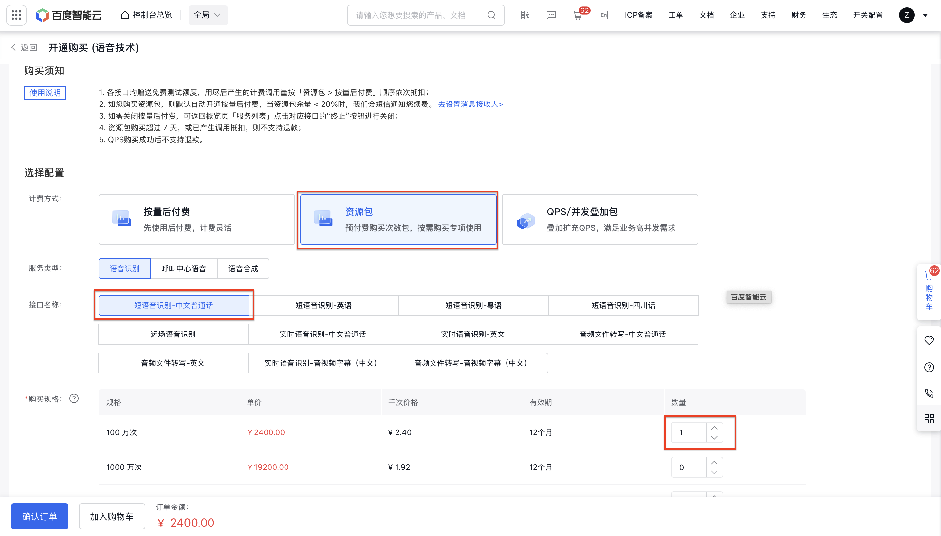
Task: Increase quantity for 100 万次 package
Action: click(x=714, y=428)
